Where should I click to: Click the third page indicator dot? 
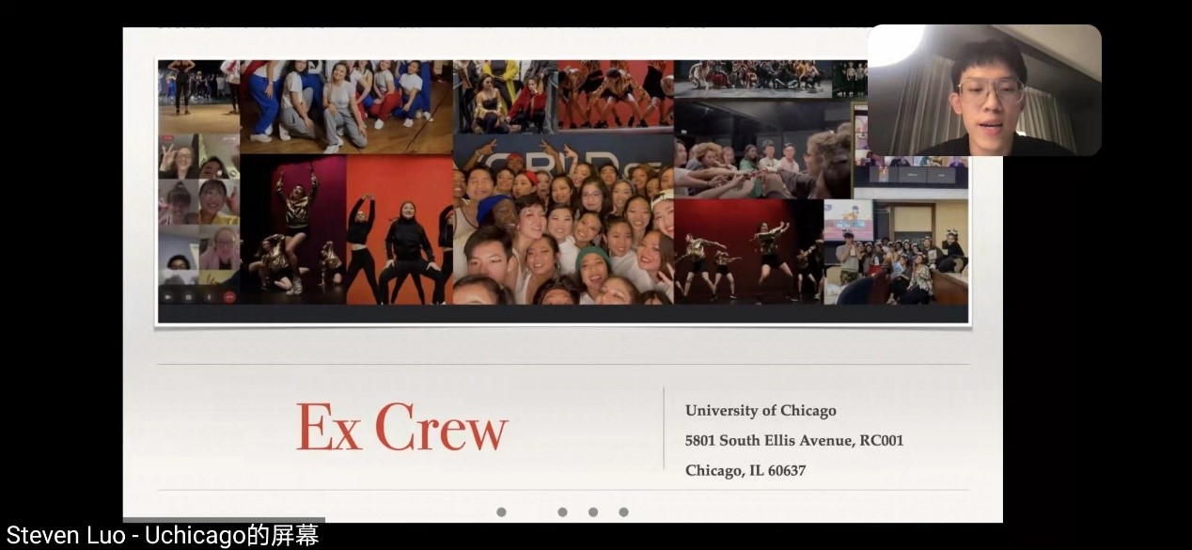(x=593, y=511)
